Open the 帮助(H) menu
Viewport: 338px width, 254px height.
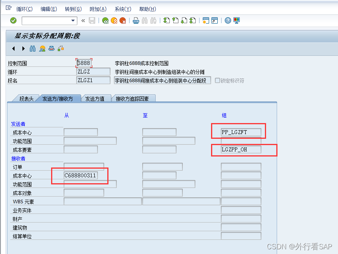(x=148, y=9)
